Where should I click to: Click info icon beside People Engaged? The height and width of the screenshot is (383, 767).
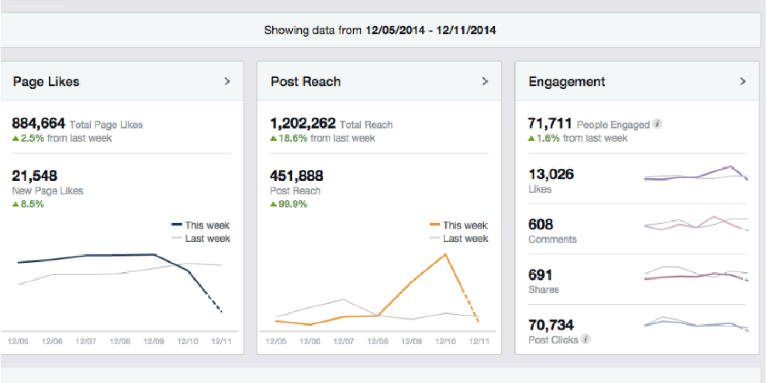click(657, 124)
